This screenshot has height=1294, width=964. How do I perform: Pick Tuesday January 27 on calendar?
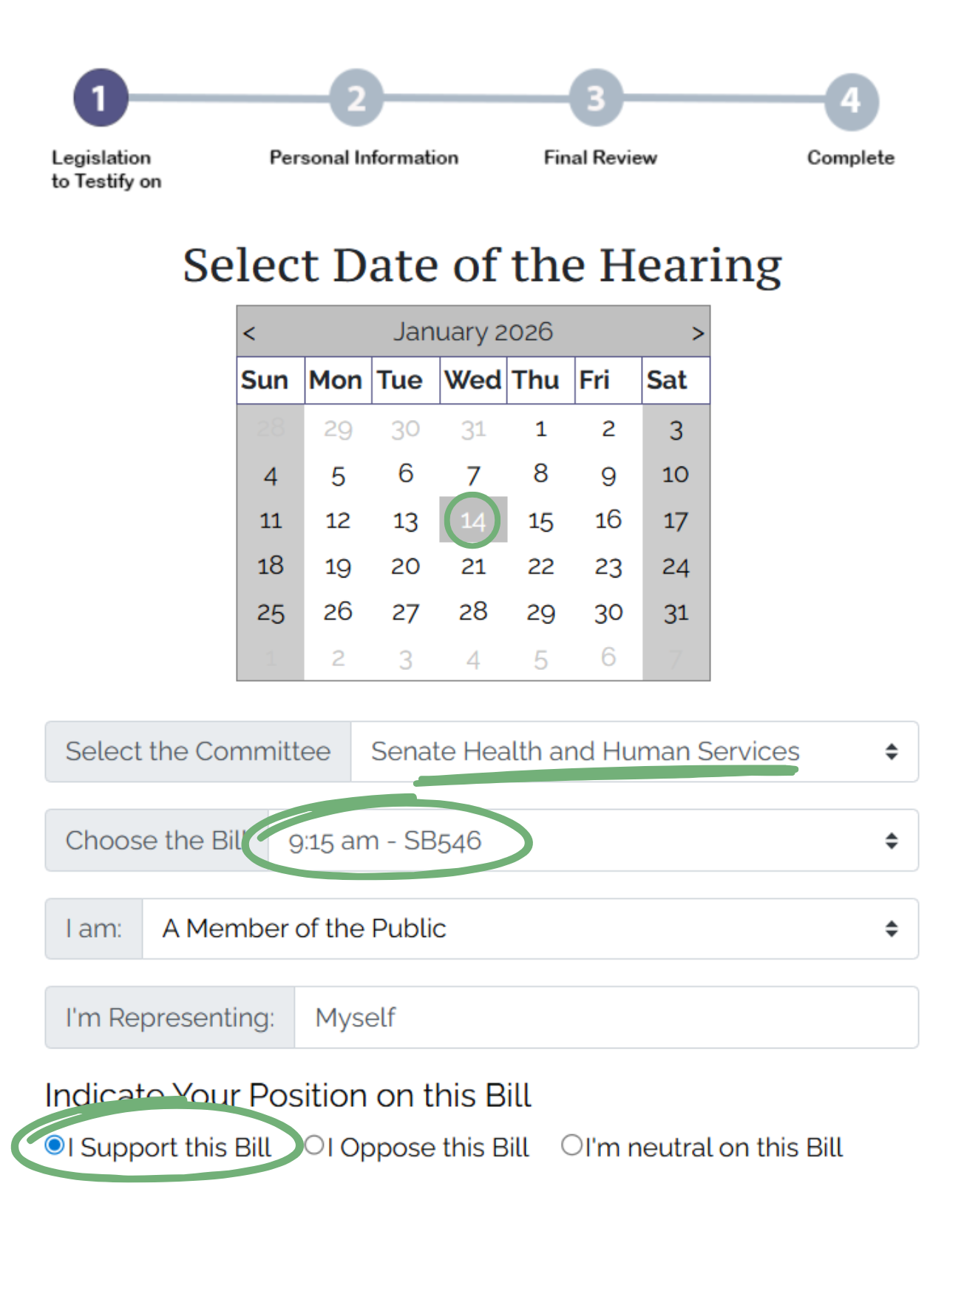coord(405,612)
